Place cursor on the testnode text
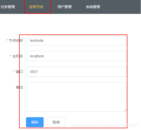 [37, 40]
